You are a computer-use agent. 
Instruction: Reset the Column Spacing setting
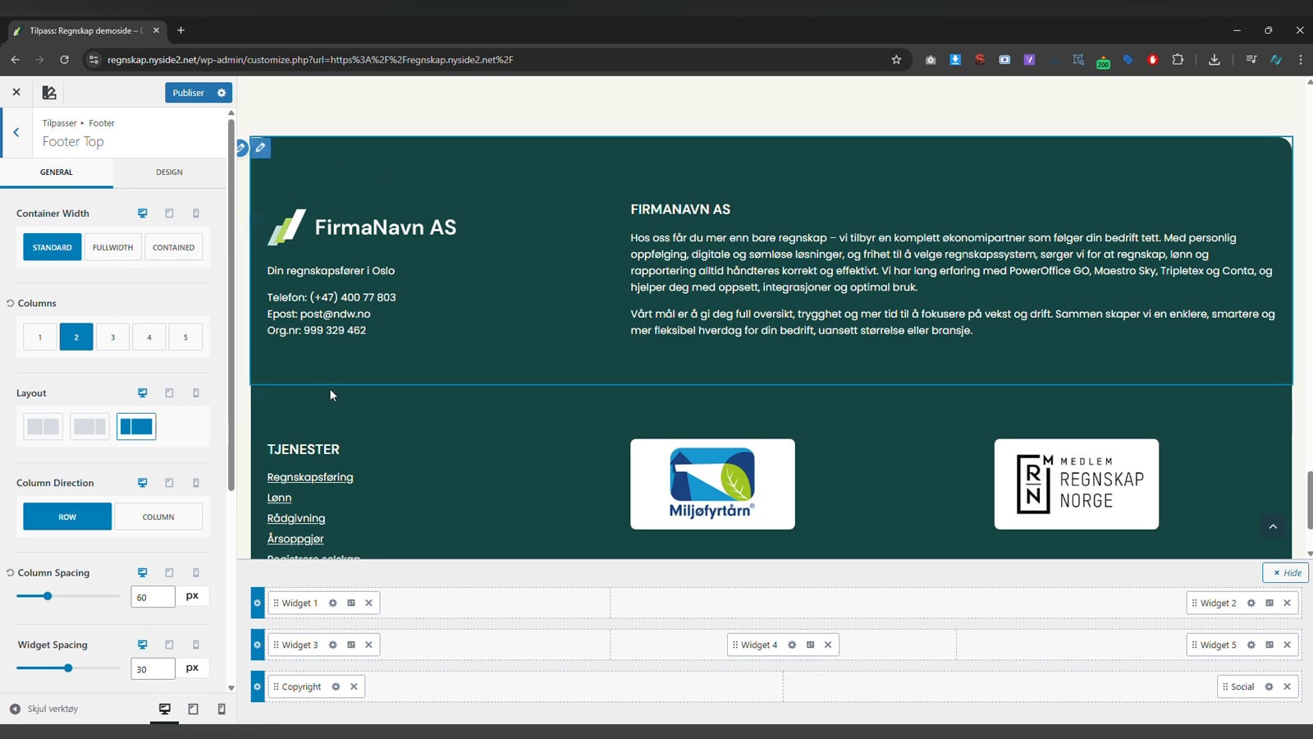tap(11, 572)
